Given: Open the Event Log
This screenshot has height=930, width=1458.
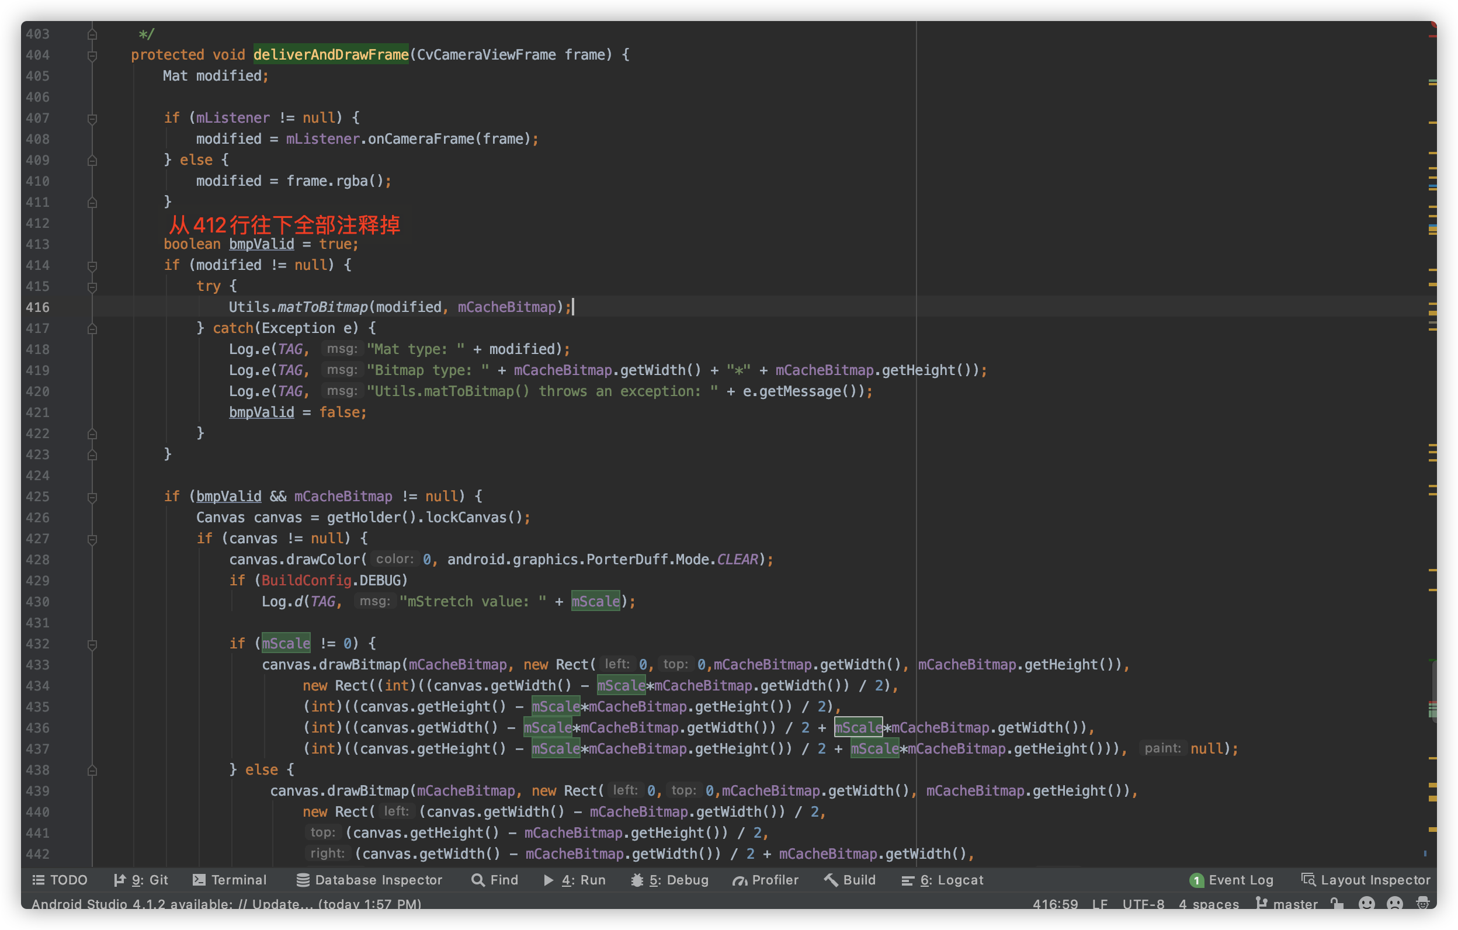Looking at the screenshot, I should pos(1231,880).
